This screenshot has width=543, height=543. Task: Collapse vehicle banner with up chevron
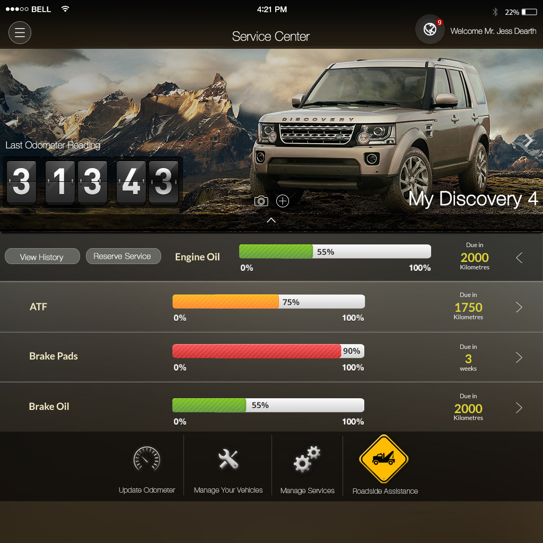click(271, 220)
